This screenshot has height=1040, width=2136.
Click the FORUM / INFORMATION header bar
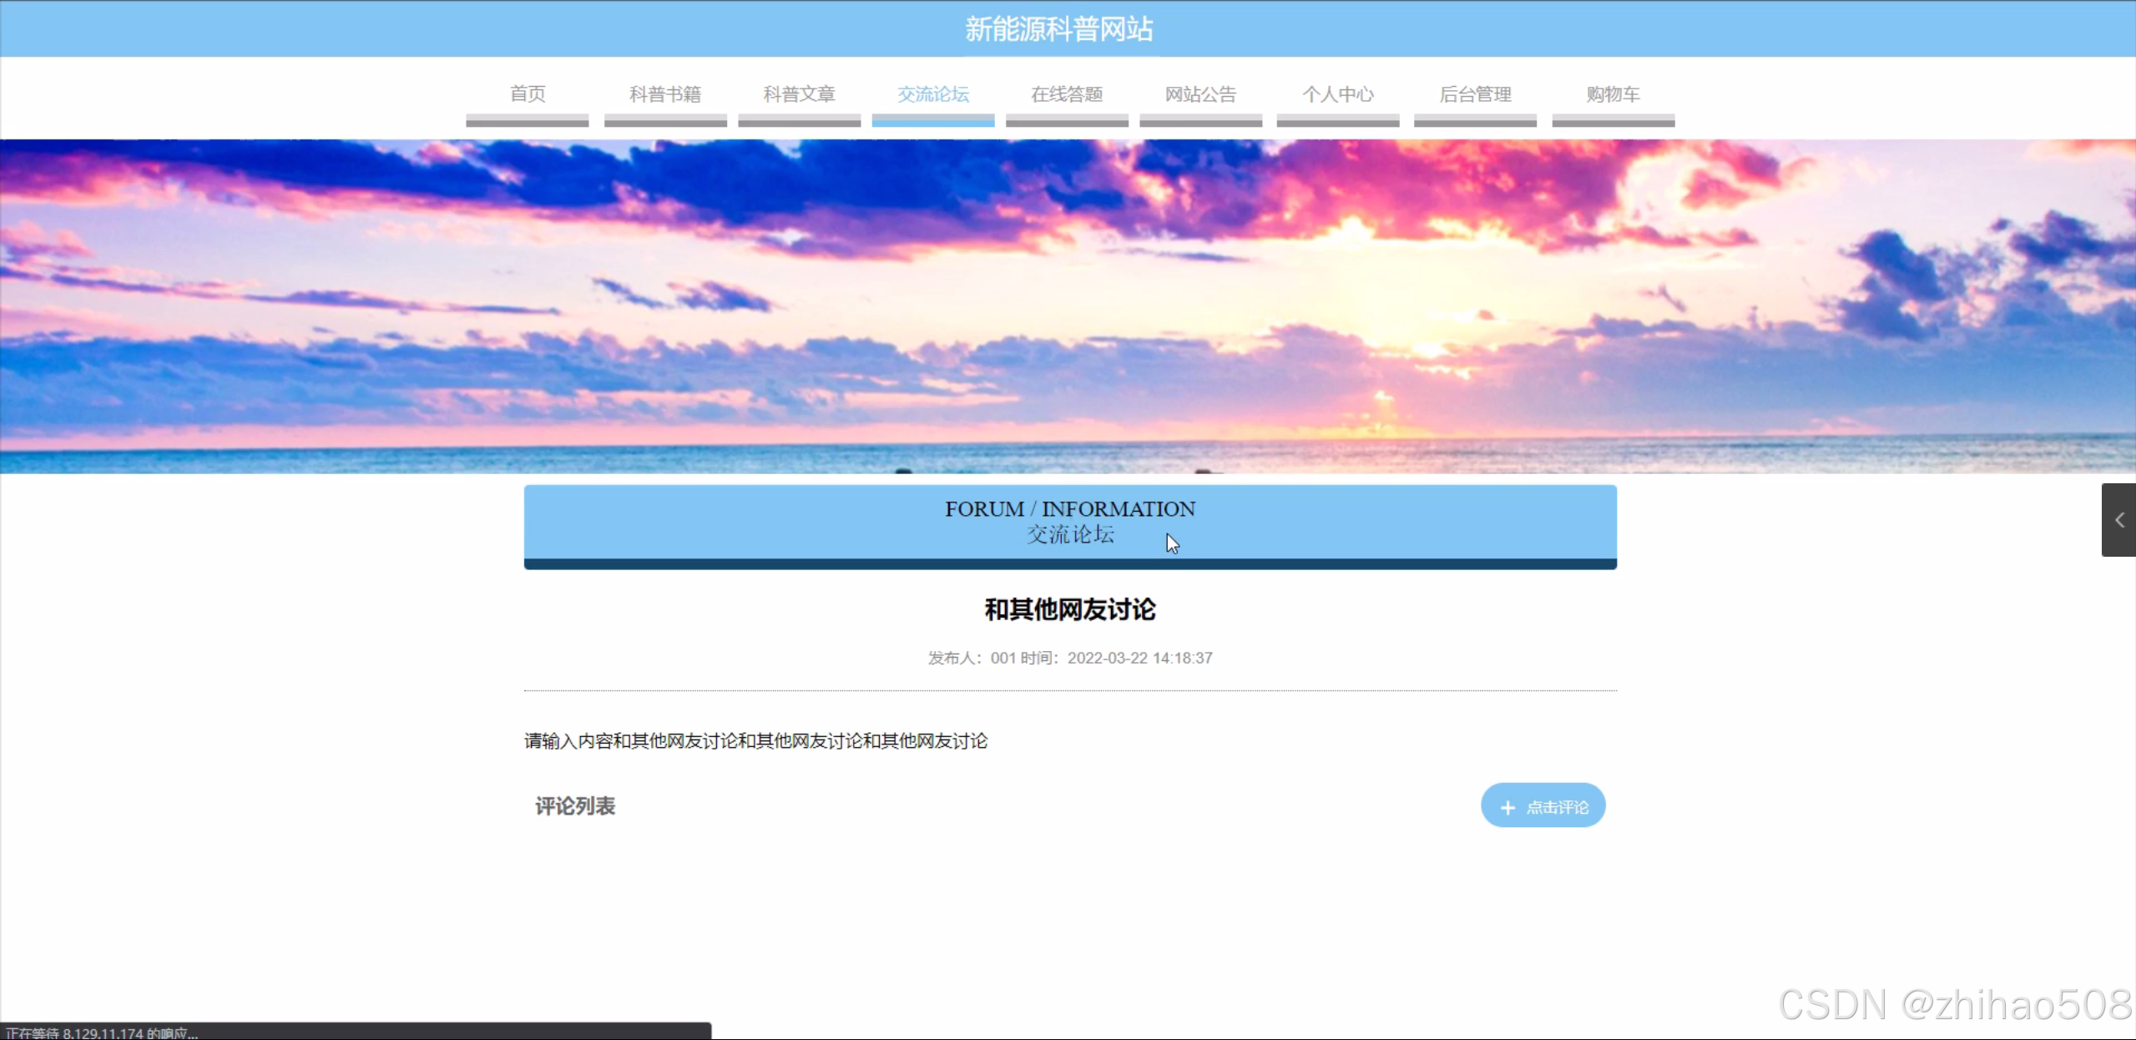pyautogui.click(x=1069, y=522)
